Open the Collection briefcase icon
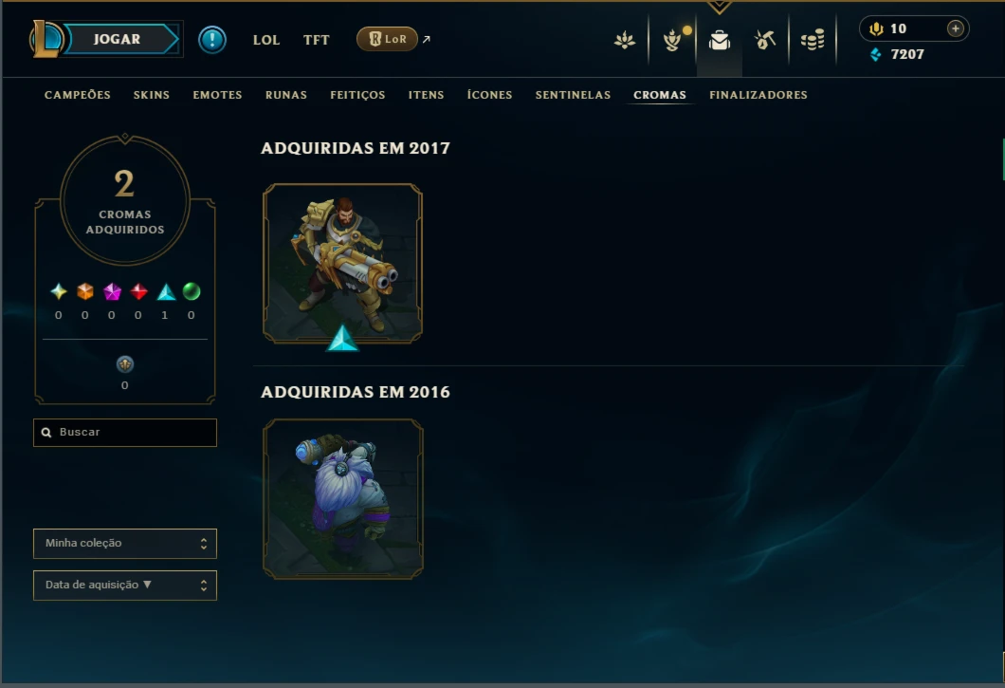This screenshot has height=688, width=1005. 719,41
